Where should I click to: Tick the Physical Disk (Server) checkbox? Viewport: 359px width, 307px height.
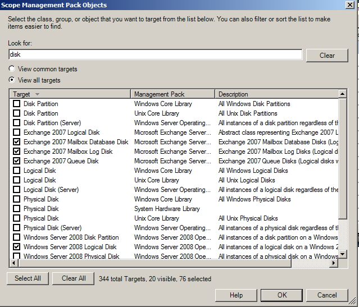tap(16, 228)
